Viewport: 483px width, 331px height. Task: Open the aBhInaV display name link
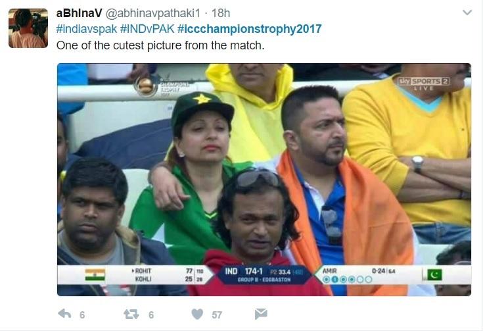point(79,13)
